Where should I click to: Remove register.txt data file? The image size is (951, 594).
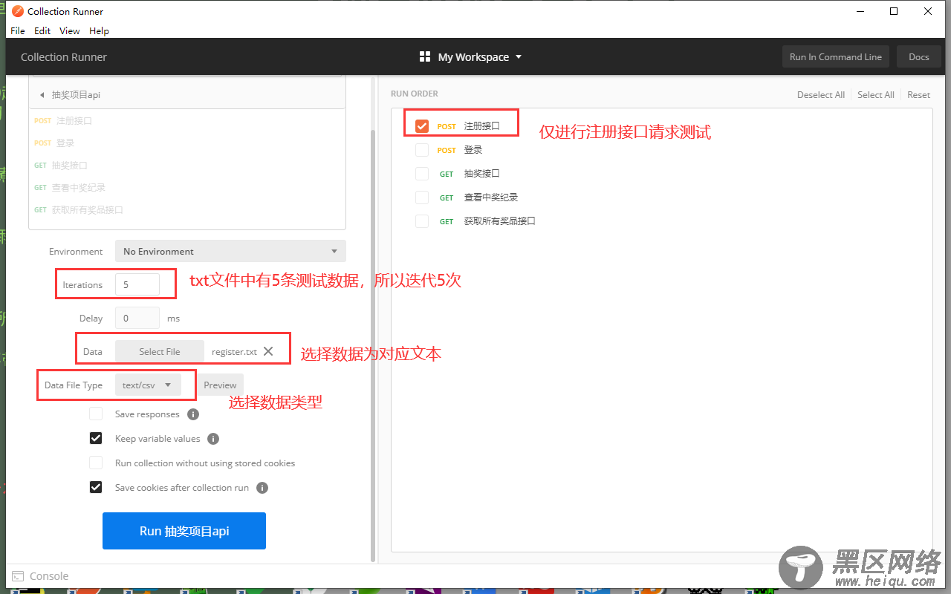point(268,351)
